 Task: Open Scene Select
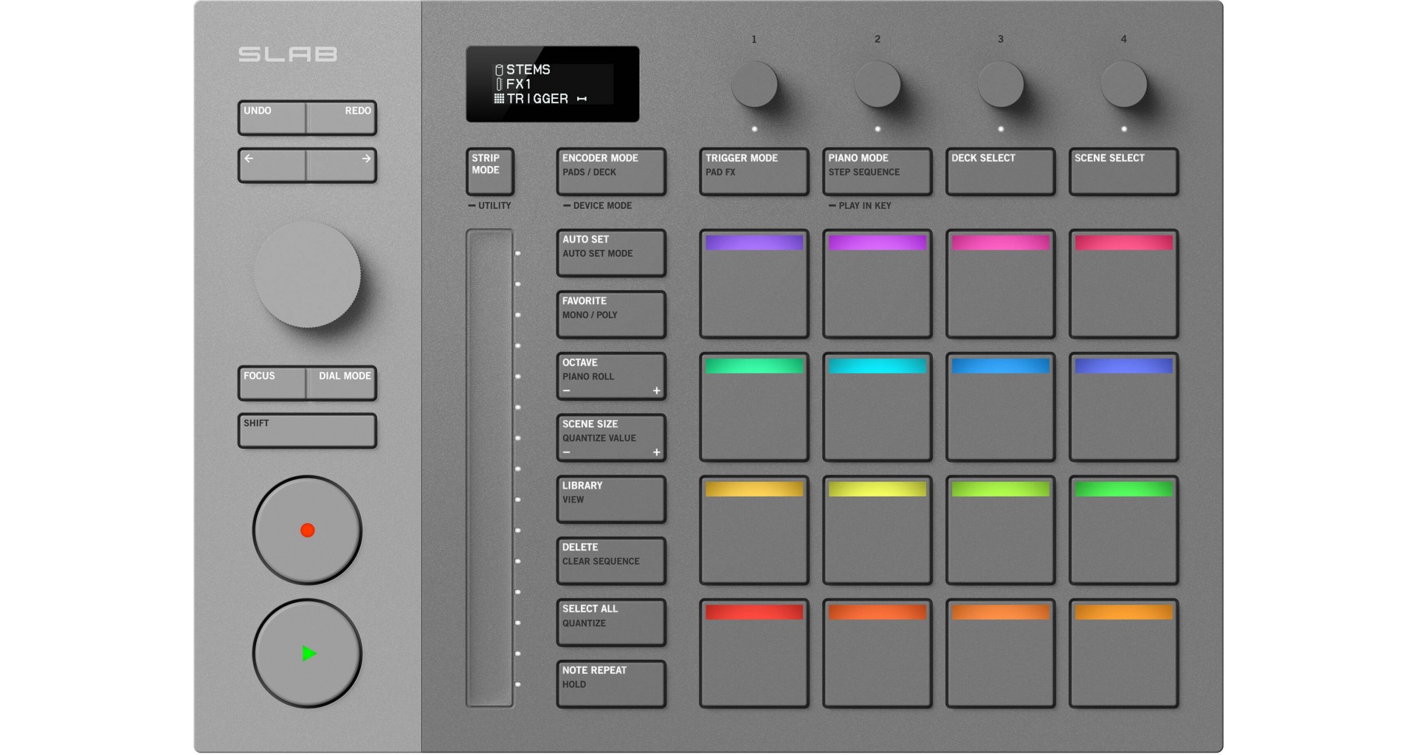click(x=1123, y=171)
